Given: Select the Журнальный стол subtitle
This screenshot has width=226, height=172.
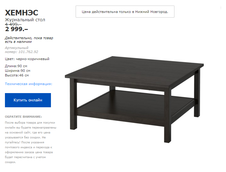Looking at the screenshot, I should click(25, 20).
